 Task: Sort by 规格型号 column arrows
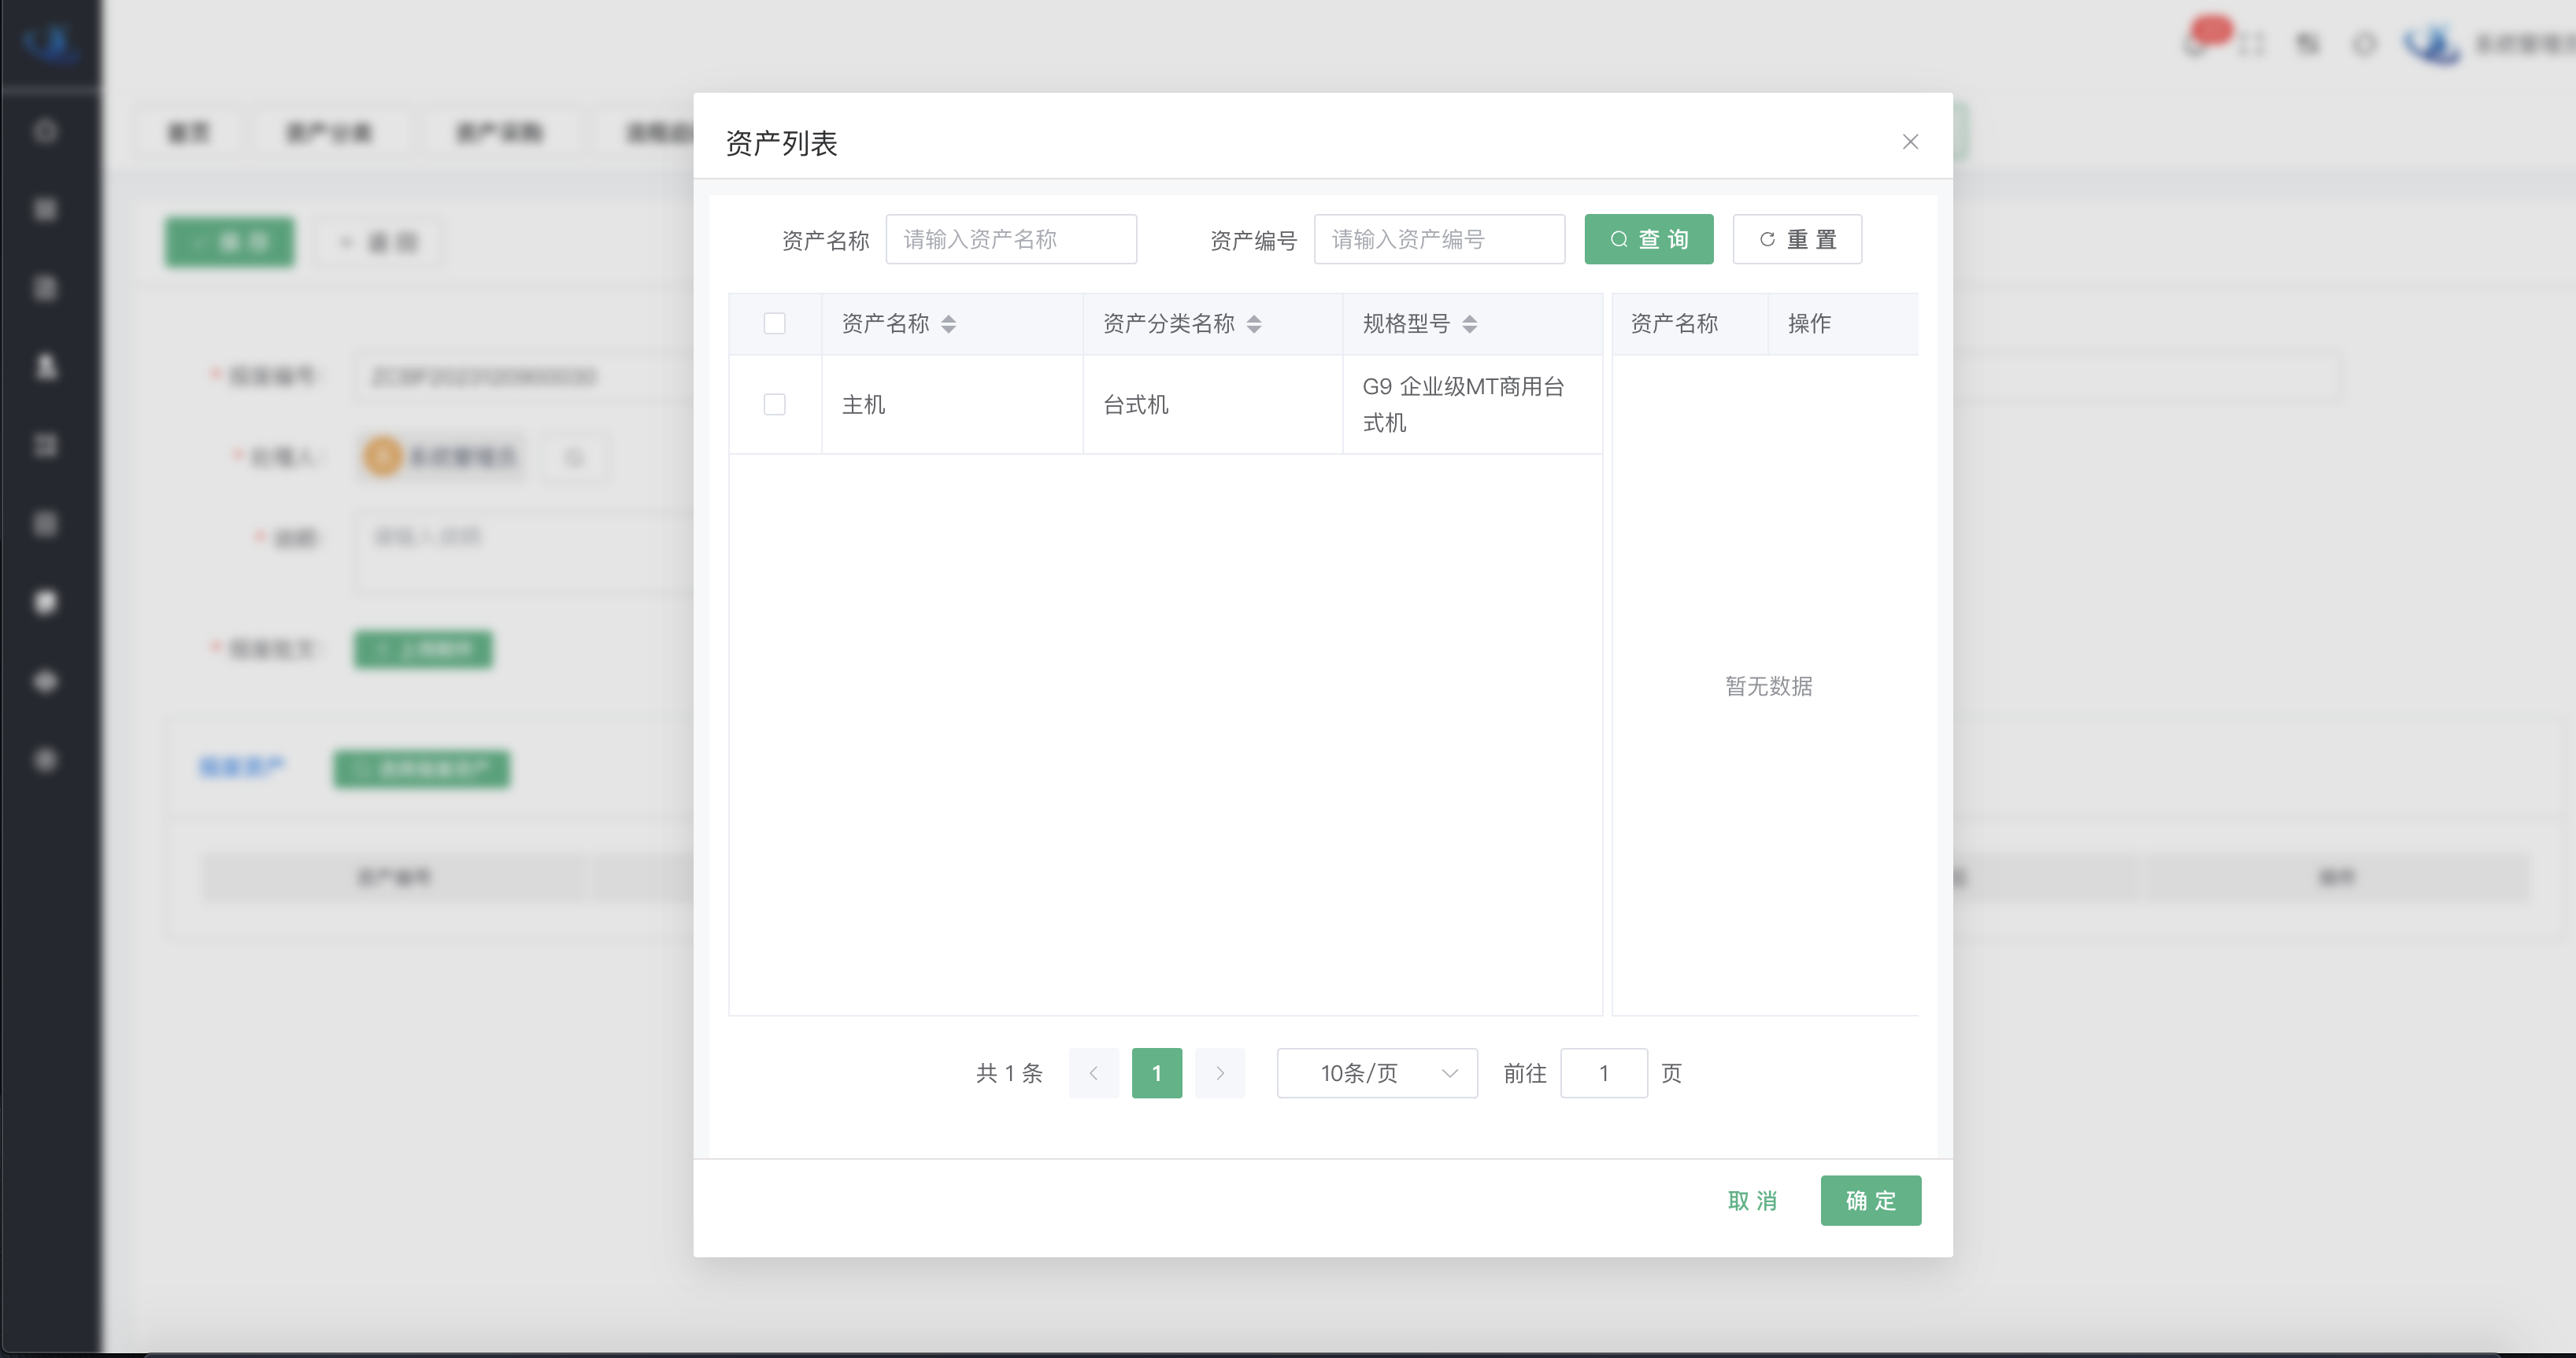[x=1469, y=323]
